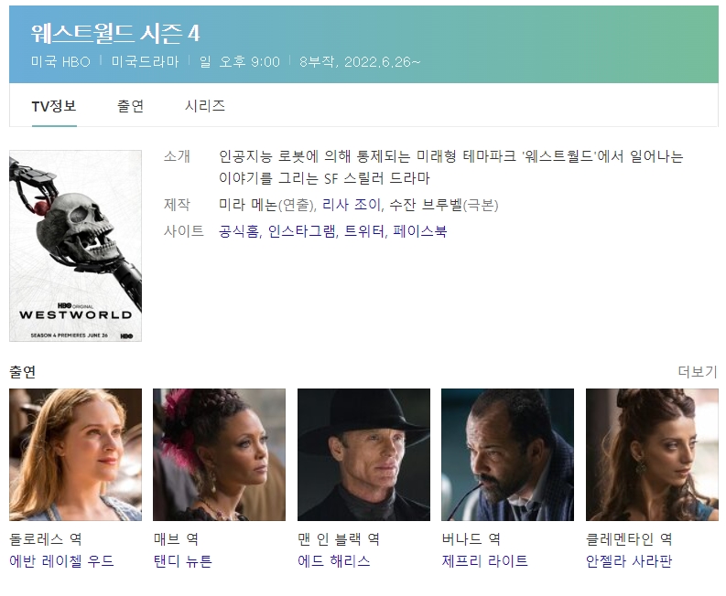The height and width of the screenshot is (596, 726).
Task: Open the 페이스북 link
Action: [x=420, y=230]
